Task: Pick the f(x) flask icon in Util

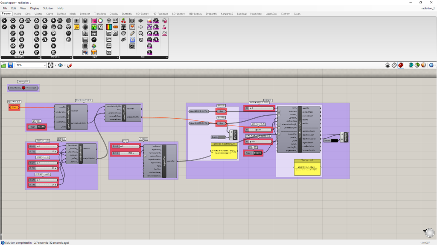Action: pos(165,33)
